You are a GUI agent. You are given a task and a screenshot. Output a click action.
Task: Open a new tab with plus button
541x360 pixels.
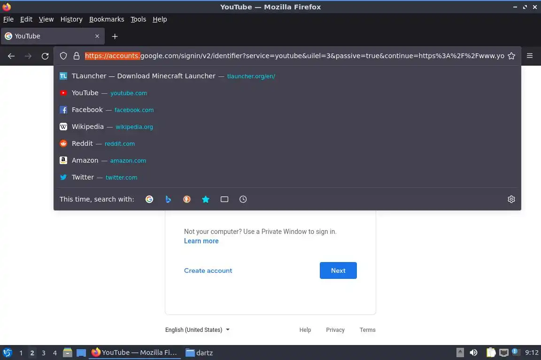[x=115, y=36]
